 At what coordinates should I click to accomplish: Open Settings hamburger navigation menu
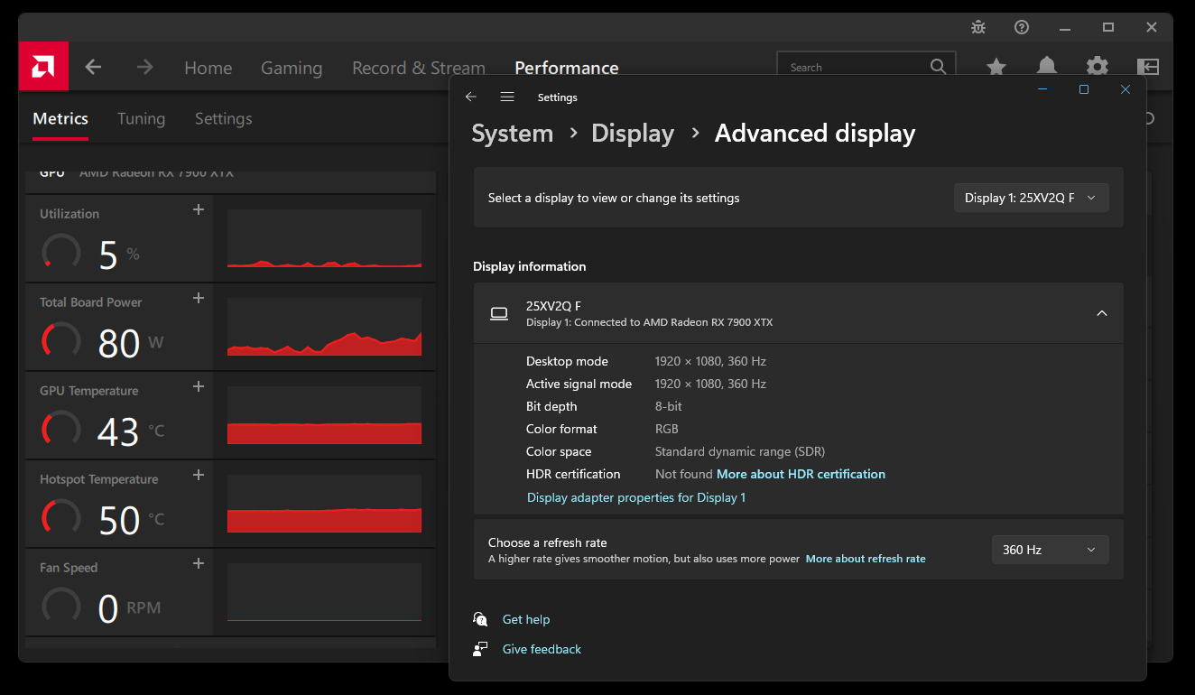click(x=507, y=97)
